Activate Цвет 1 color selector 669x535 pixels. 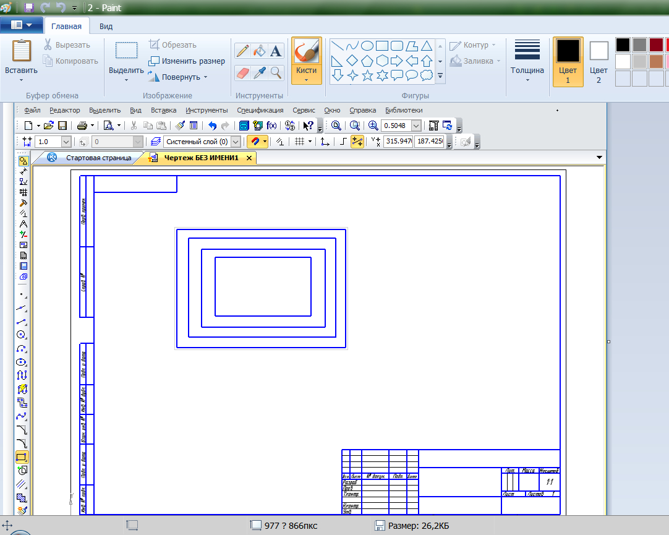click(x=568, y=62)
